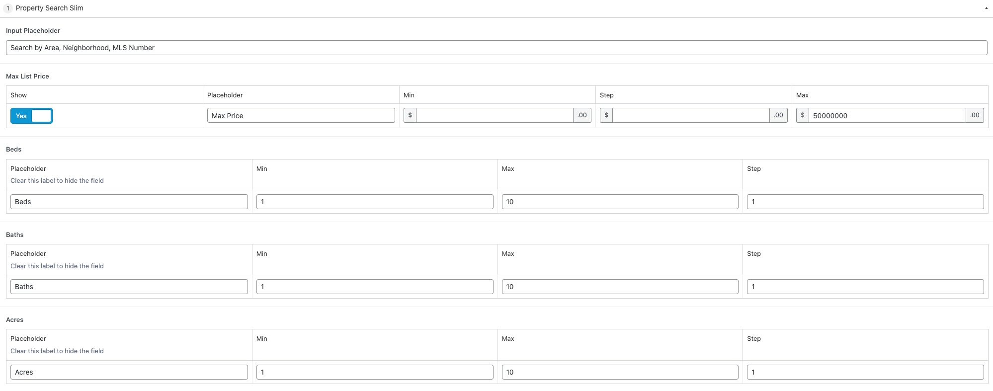Focus the Max List Price Step field
The width and height of the screenshot is (993, 391).
pos(691,116)
